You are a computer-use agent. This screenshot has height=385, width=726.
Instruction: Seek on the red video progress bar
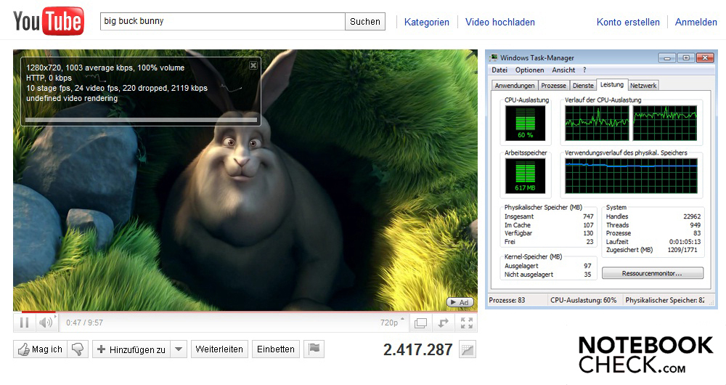245,312
